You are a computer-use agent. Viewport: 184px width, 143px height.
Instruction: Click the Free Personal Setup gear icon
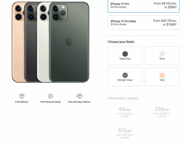pyautogui.click(x=50, y=96)
